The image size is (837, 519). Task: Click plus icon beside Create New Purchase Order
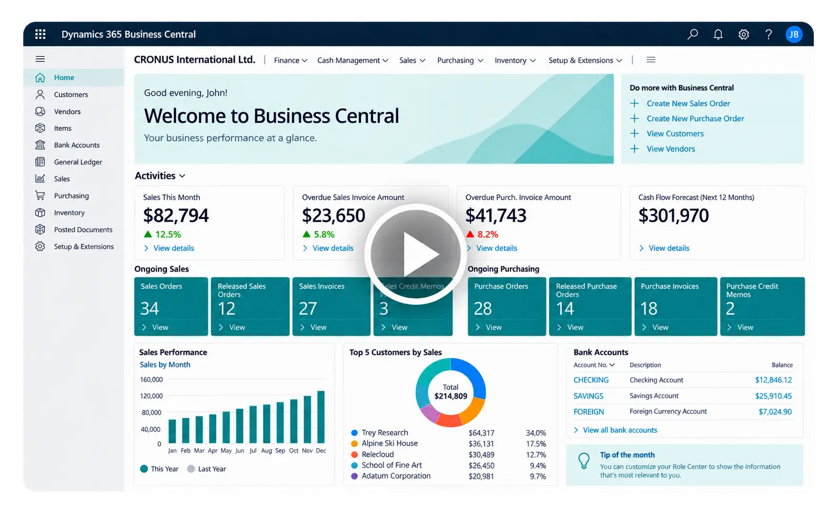point(634,119)
